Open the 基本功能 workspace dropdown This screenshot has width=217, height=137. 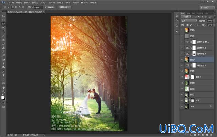coord(207,7)
